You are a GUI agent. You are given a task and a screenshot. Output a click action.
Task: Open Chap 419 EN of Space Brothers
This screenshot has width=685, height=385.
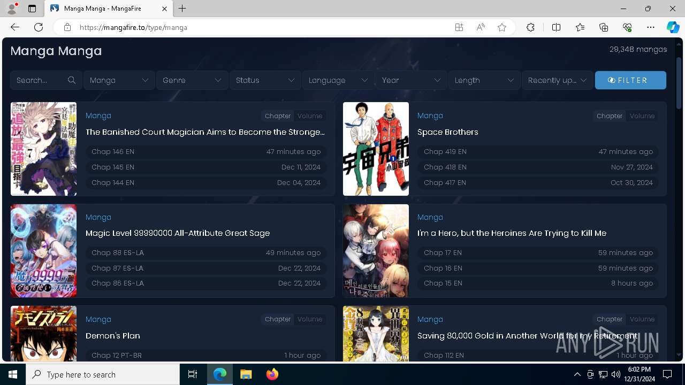tap(538, 152)
